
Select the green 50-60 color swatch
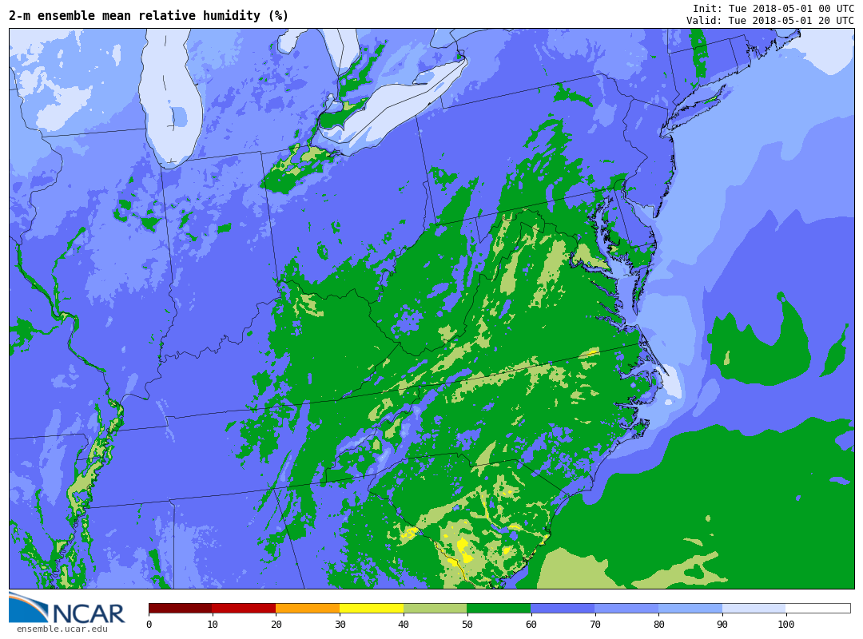point(499,608)
